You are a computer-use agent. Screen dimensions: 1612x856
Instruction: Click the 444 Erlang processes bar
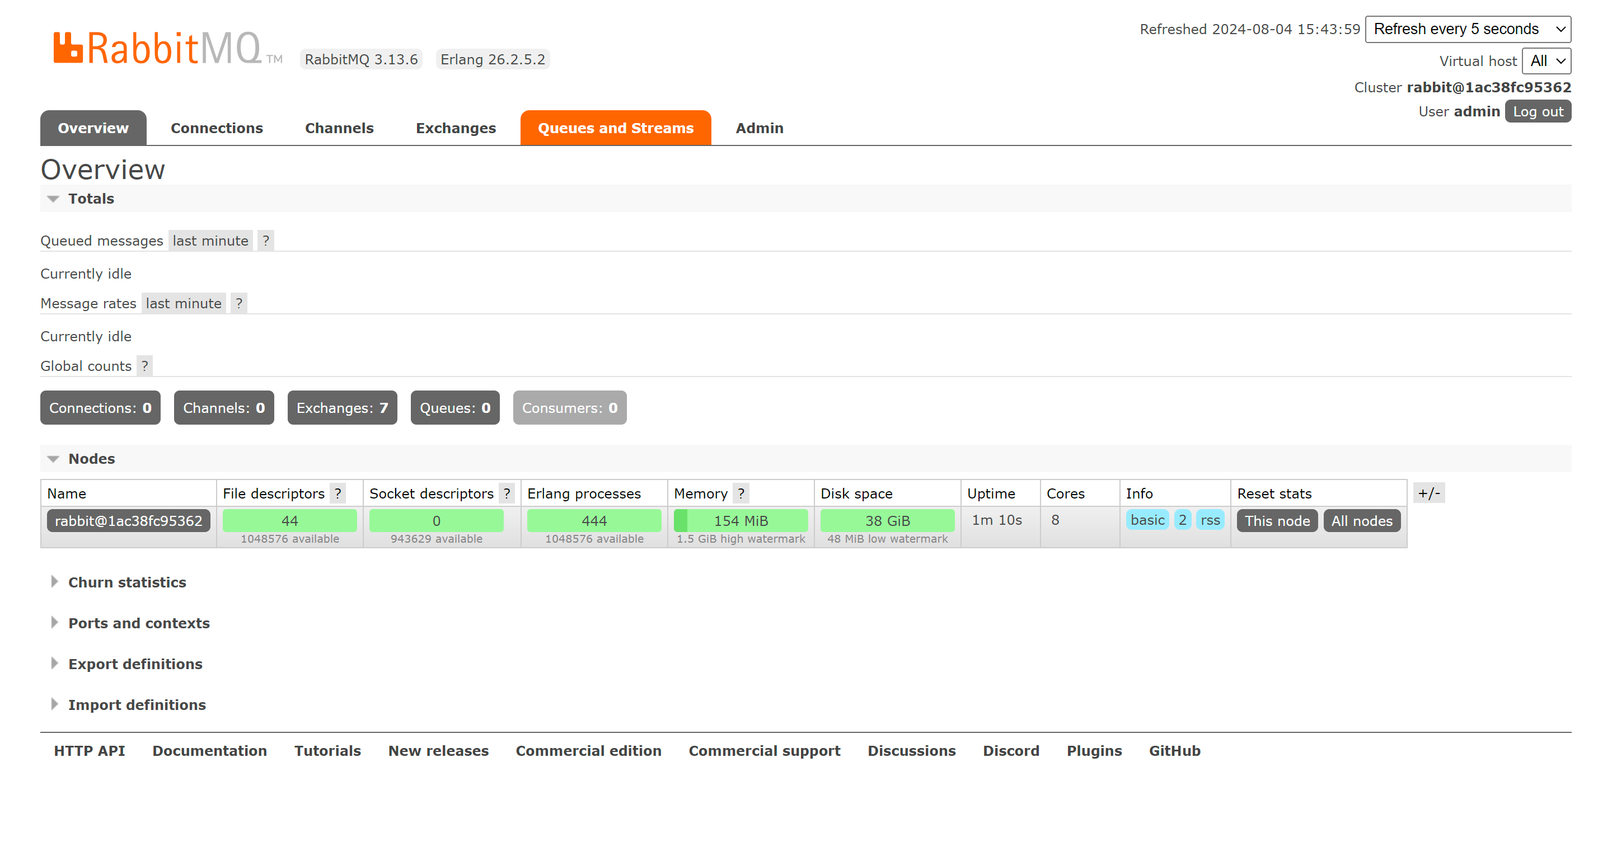click(594, 521)
